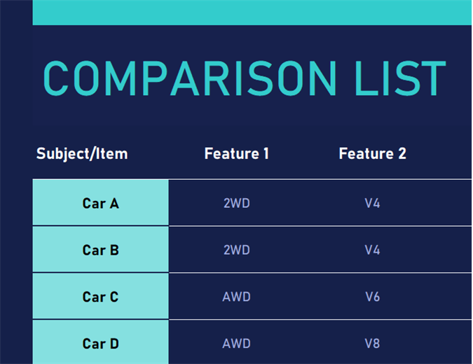Select the Car B cell
This screenshot has height=364, width=473.
(100, 250)
